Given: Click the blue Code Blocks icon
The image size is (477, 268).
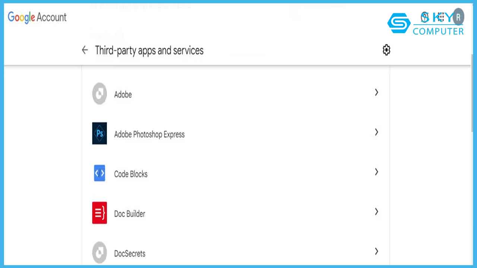Looking at the screenshot, I should [99, 173].
